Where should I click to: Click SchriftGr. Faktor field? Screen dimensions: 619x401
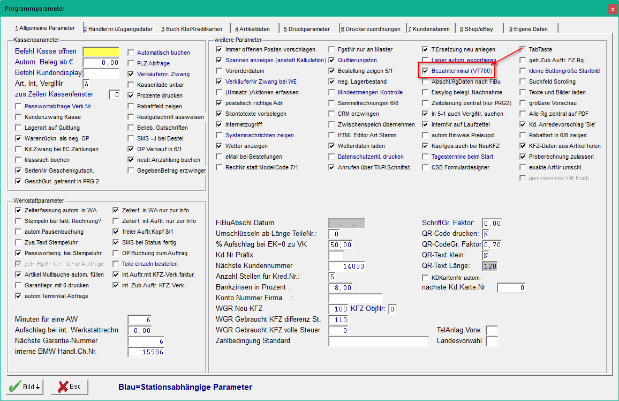point(492,223)
